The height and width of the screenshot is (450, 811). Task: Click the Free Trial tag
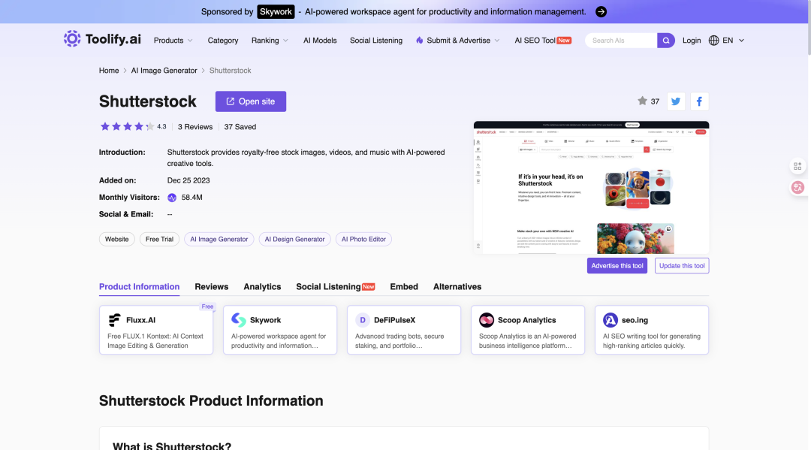click(x=159, y=239)
